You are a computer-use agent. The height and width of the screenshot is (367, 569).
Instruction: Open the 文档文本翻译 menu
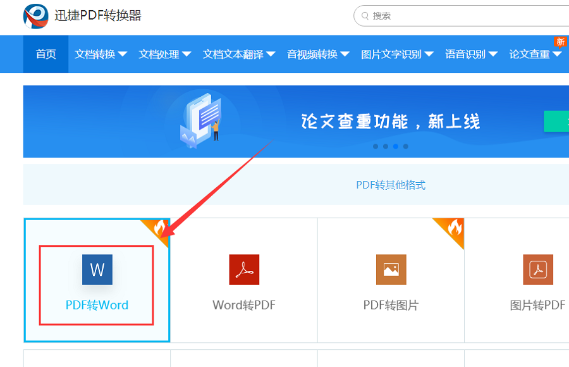pyautogui.click(x=233, y=54)
